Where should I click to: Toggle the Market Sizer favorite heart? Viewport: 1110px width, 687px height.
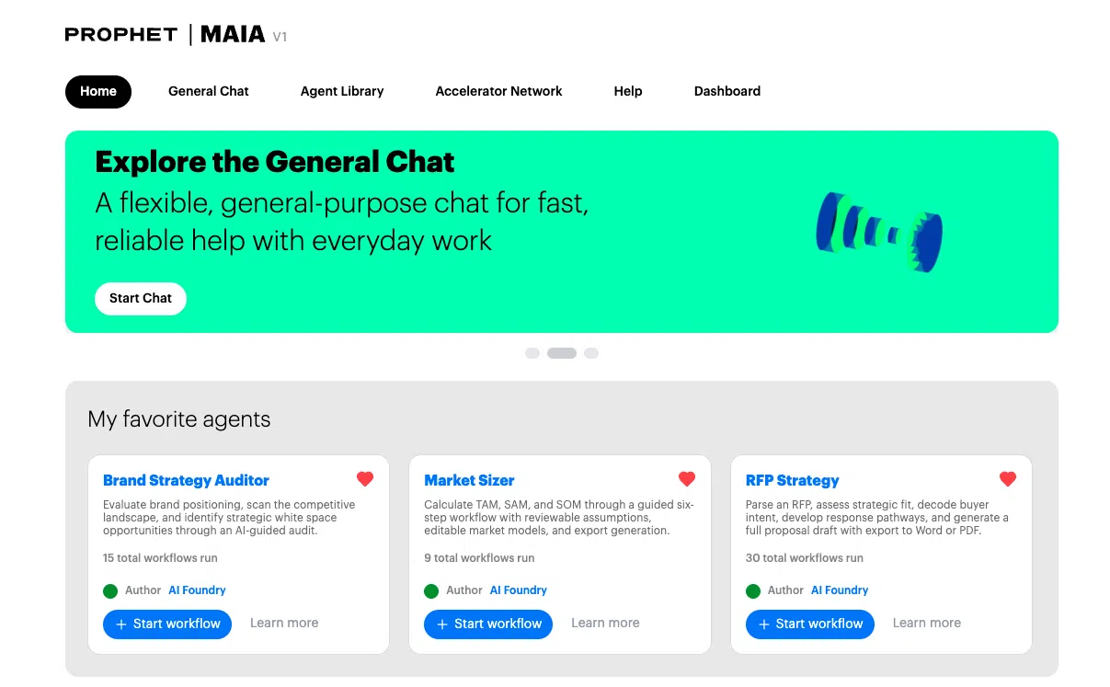coord(686,478)
